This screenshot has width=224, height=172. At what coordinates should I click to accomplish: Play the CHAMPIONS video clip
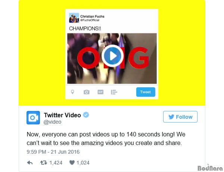click(112, 56)
